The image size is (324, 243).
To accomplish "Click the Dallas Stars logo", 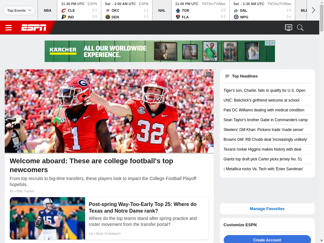I will (236, 10).
